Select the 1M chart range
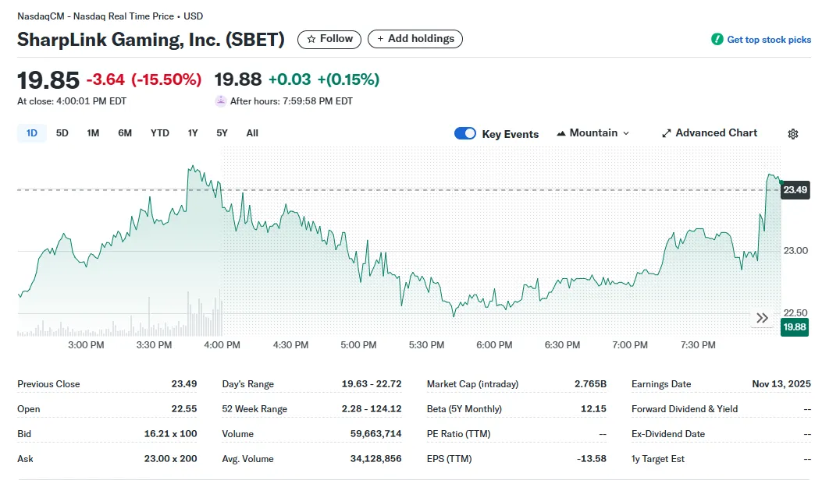This screenshot has width=822, height=480. [x=93, y=133]
